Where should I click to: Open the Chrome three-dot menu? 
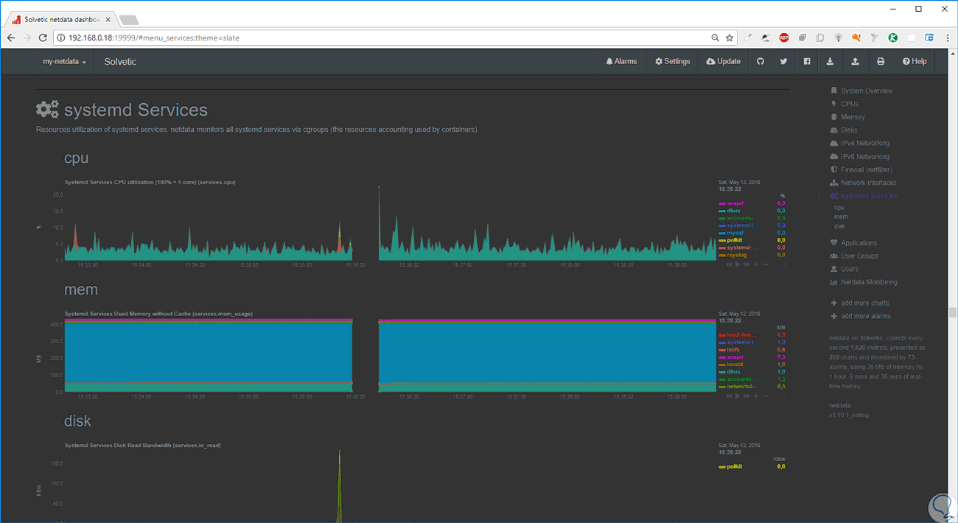point(947,38)
